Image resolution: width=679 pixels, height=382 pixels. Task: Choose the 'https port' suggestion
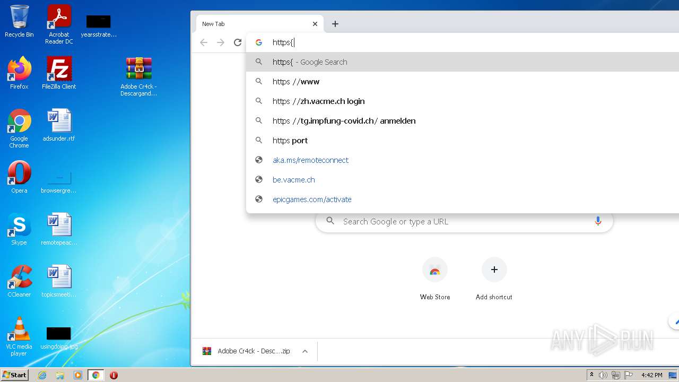point(463,141)
